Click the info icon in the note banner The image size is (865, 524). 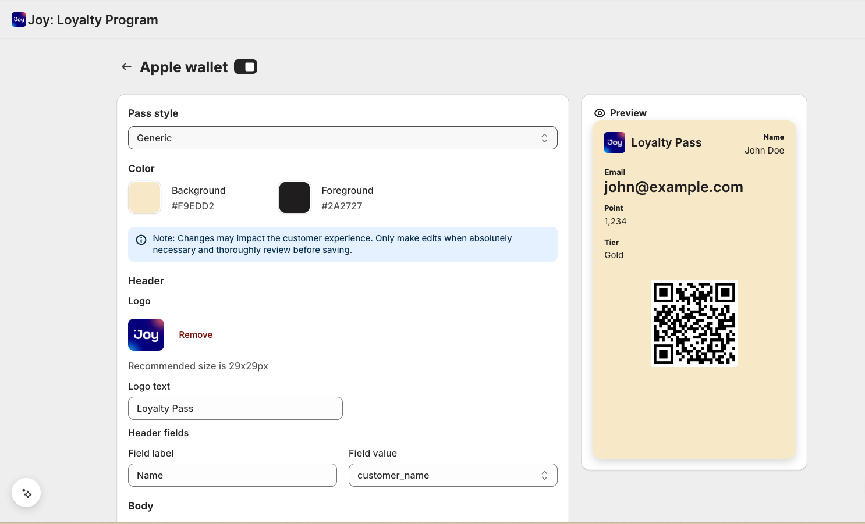pyautogui.click(x=141, y=240)
